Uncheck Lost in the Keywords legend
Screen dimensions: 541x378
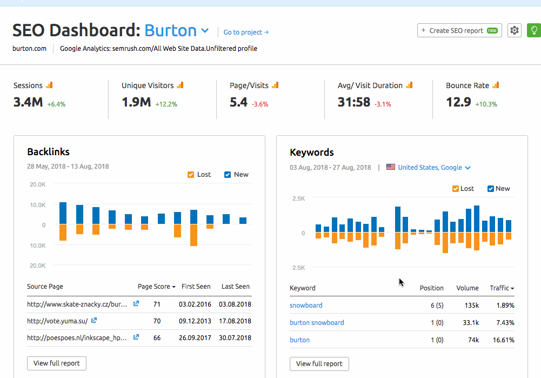coord(455,188)
